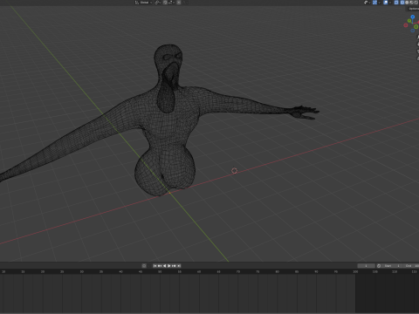Toggle proportional editing in header

tap(179, 3)
